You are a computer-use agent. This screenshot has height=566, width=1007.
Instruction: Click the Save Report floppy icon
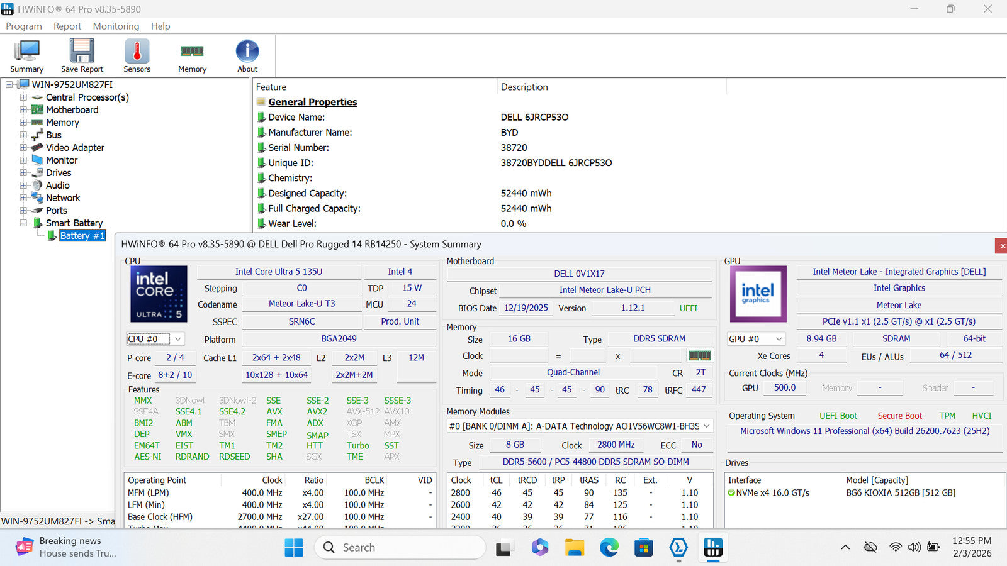82,56
